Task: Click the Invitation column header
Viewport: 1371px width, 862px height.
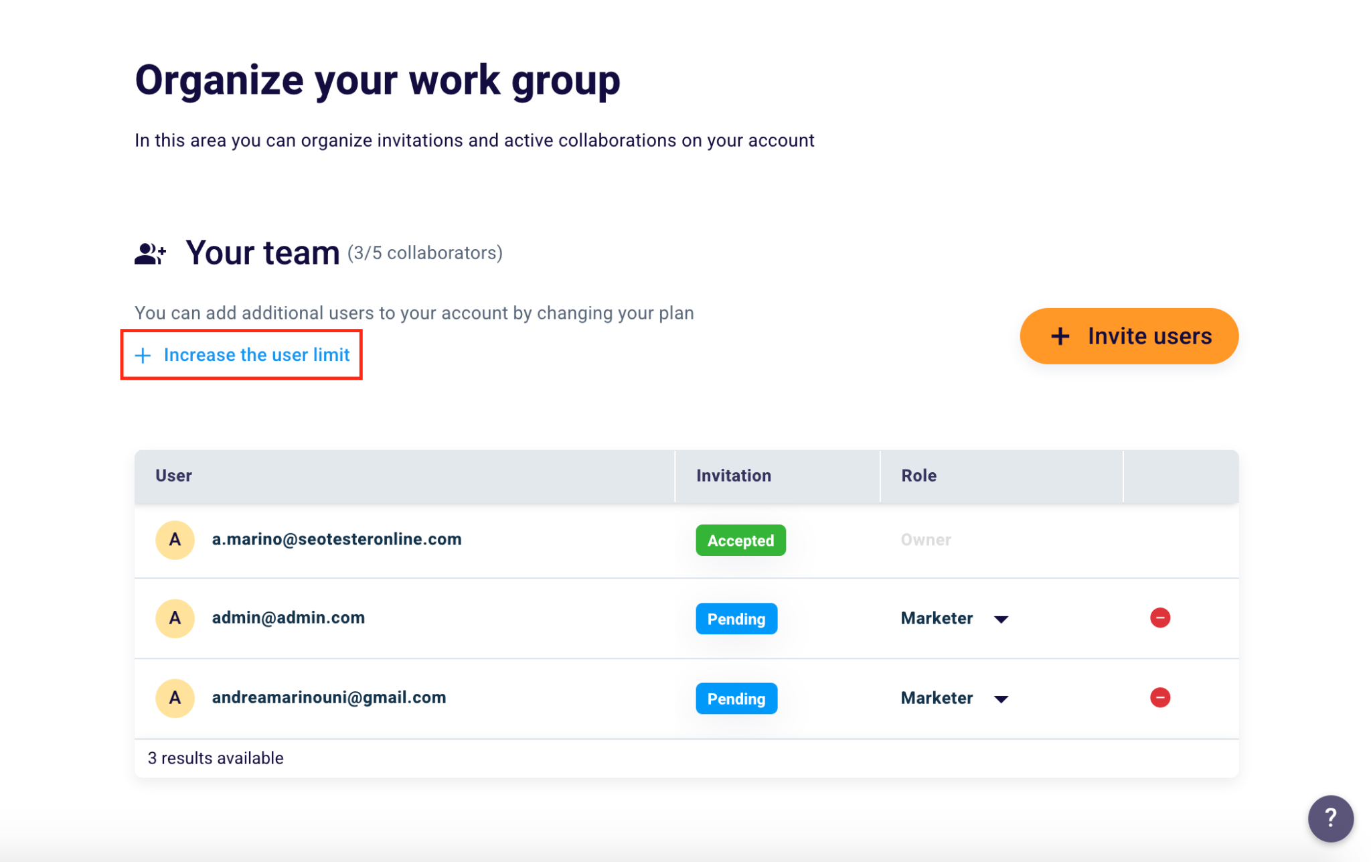Action: (x=733, y=476)
